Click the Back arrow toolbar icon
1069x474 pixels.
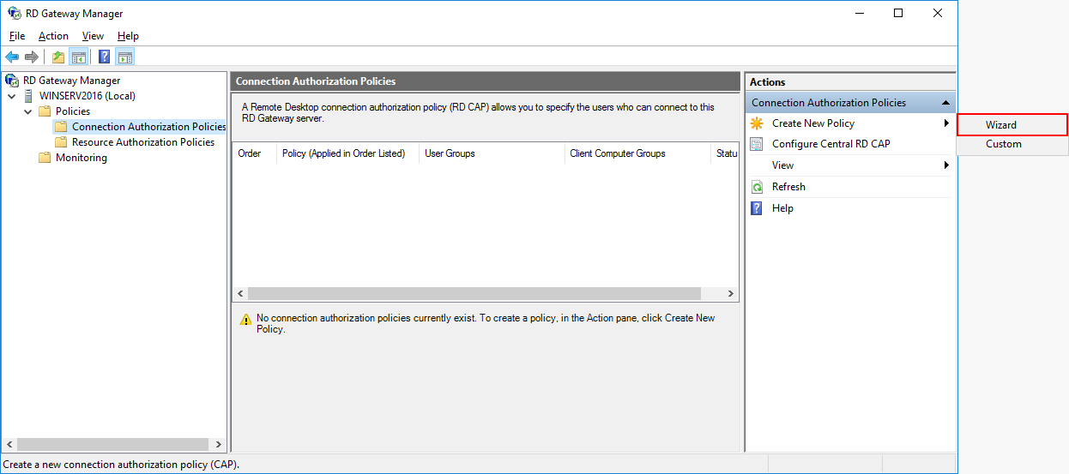[12, 57]
